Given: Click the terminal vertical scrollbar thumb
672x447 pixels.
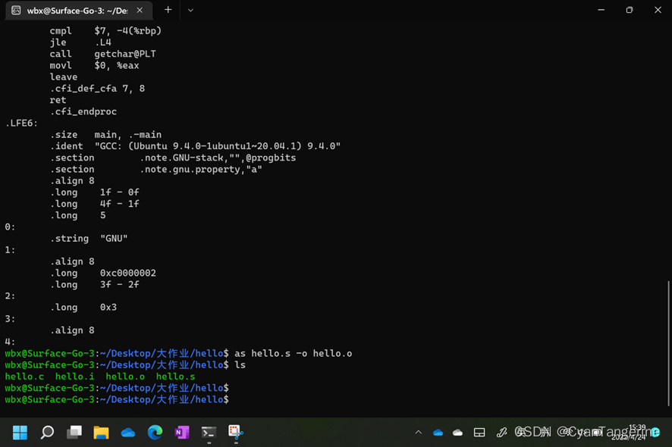Looking at the screenshot, I should tap(668, 343).
